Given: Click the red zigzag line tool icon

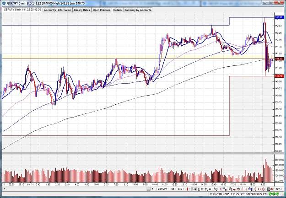Looking at the screenshot, I should coord(234,189).
